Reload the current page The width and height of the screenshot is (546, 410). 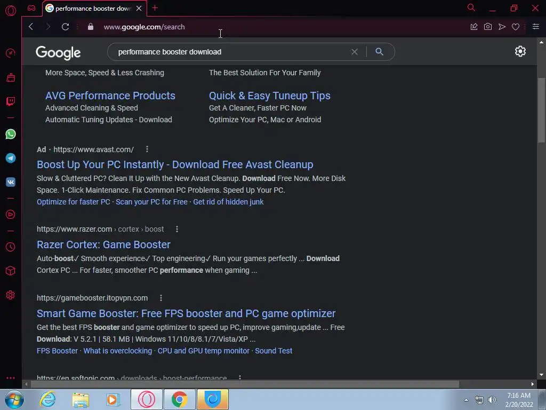(x=65, y=27)
